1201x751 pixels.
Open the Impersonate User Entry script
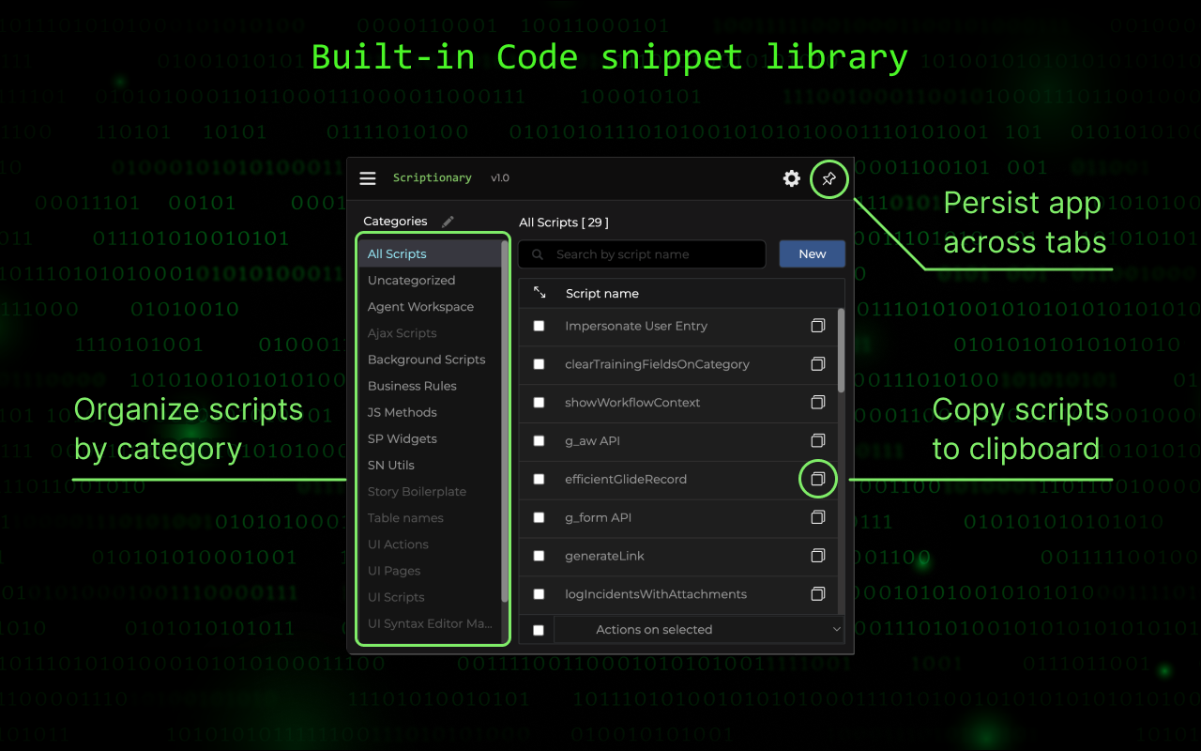point(636,326)
